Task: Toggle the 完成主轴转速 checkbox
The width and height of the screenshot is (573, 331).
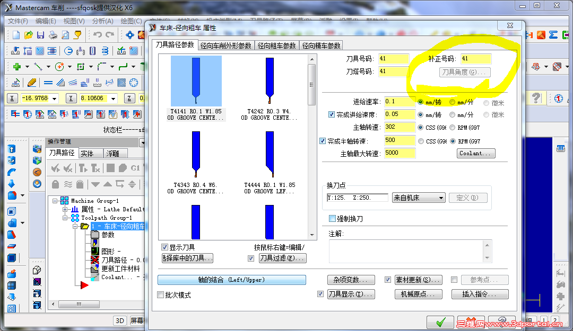Action: click(323, 141)
